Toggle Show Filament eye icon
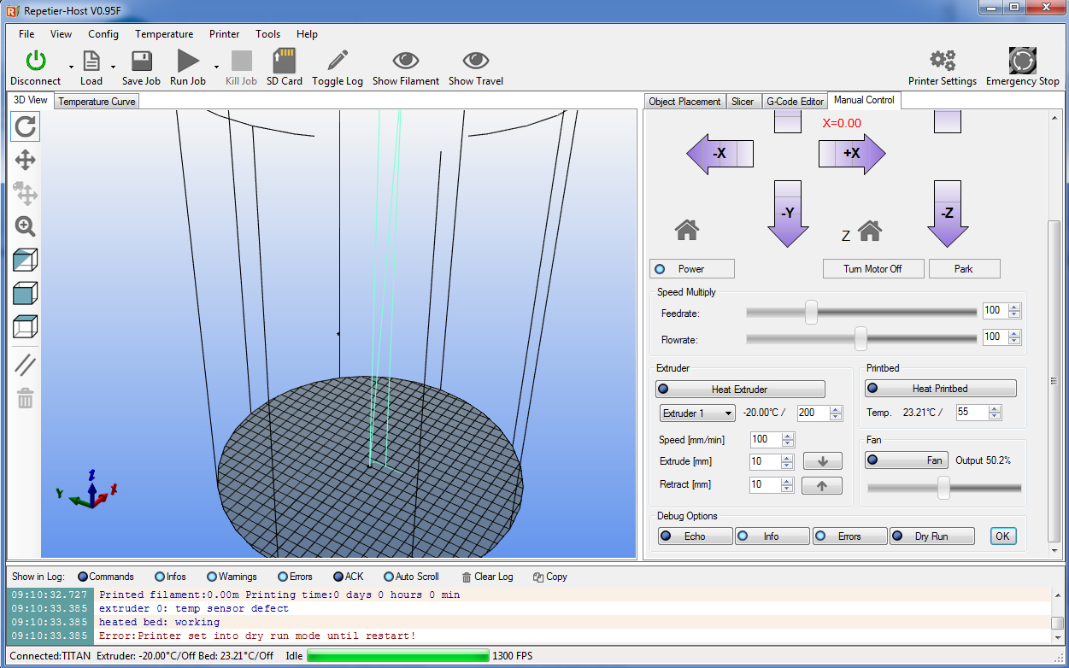Image resolution: width=1069 pixels, height=668 pixels. [405, 62]
